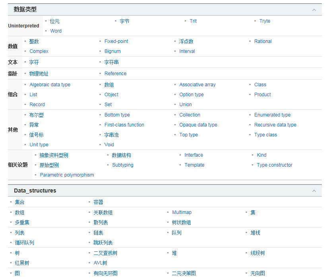This screenshot has height=278, width=333.
Task: Open the 数据结构 link
Action: tap(122, 156)
